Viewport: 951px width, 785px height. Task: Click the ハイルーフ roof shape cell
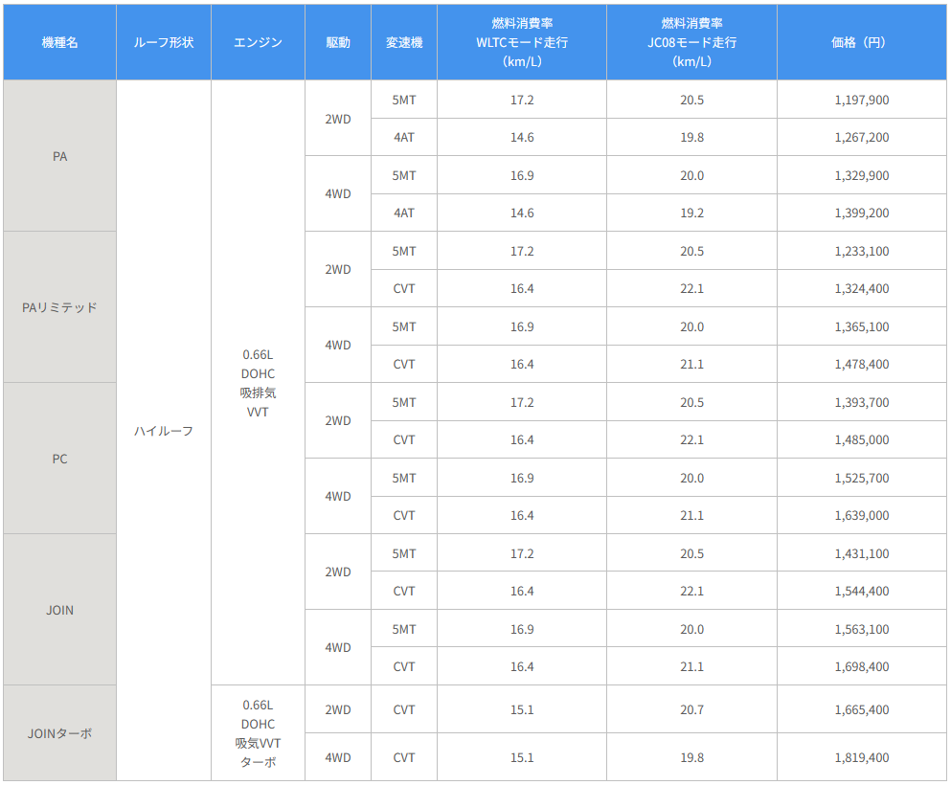click(164, 431)
